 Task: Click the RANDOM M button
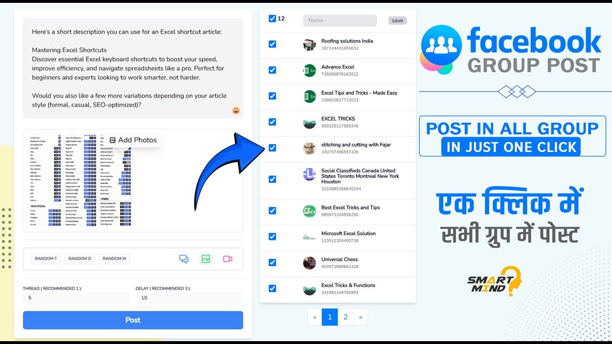[x=114, y=259]
